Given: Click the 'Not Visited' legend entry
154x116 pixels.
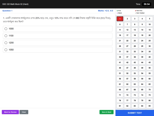Looking at the screenshot, I should [x=140, y=13].
